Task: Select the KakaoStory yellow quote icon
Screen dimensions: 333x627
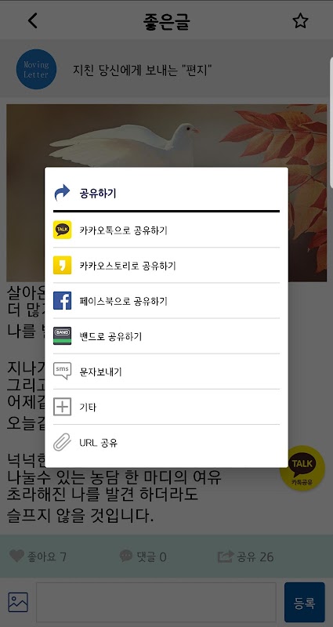Action: click(63, 265)
